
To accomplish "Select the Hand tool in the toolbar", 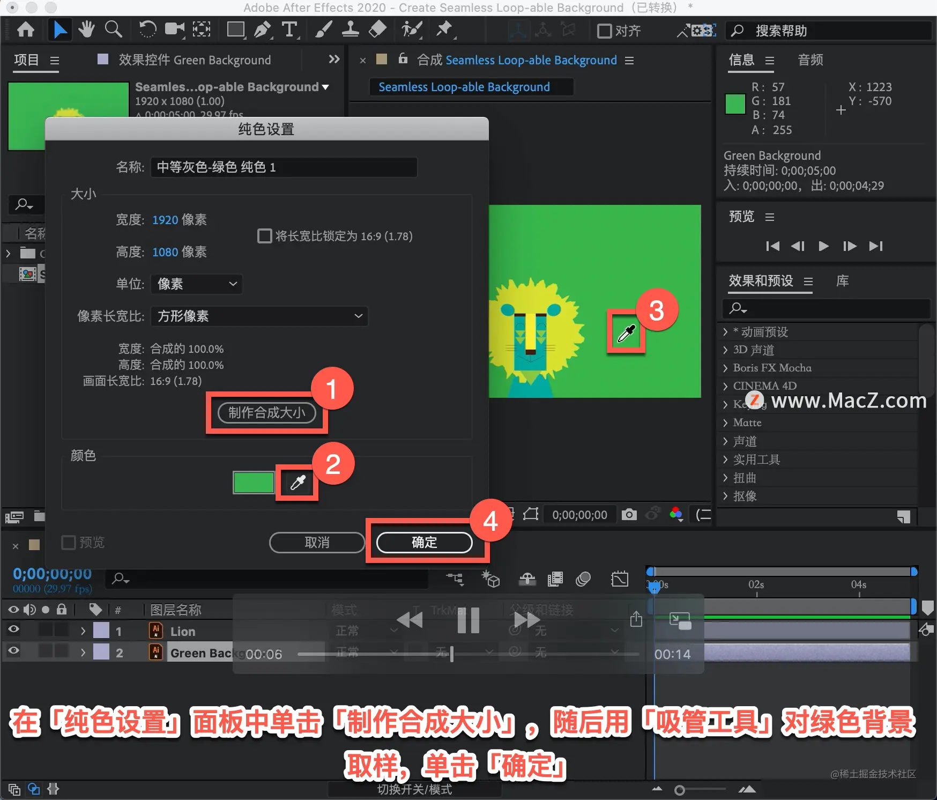I will [86, 29].
